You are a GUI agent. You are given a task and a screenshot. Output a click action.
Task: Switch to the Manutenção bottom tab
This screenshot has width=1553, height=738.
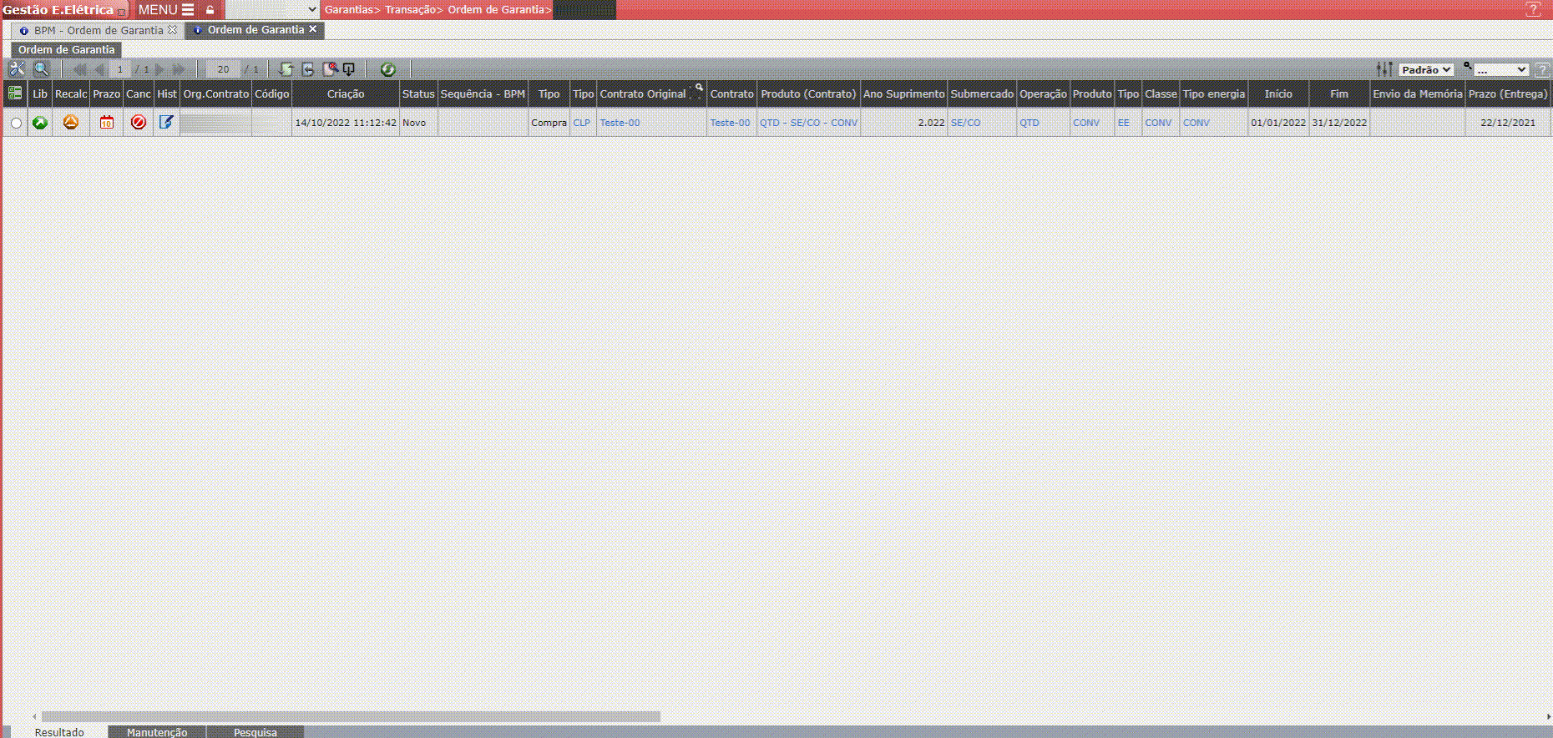click(x=157, y=732)
